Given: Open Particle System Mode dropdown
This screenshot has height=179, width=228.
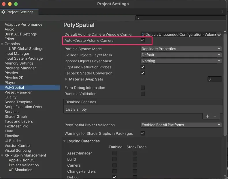Looking at the screenshot, I should [x=181, y=49].
